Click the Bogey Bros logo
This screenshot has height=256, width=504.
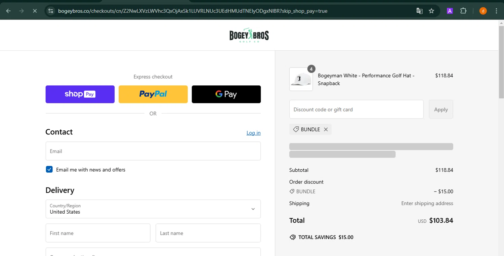249,35
